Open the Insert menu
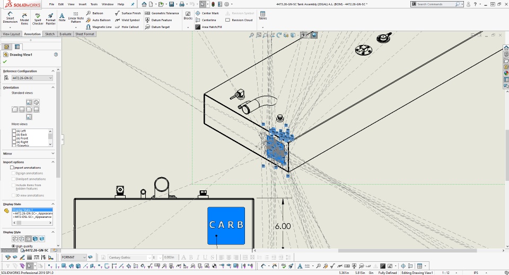The width and height of the screenshot is (509, 275). (83, 4)
